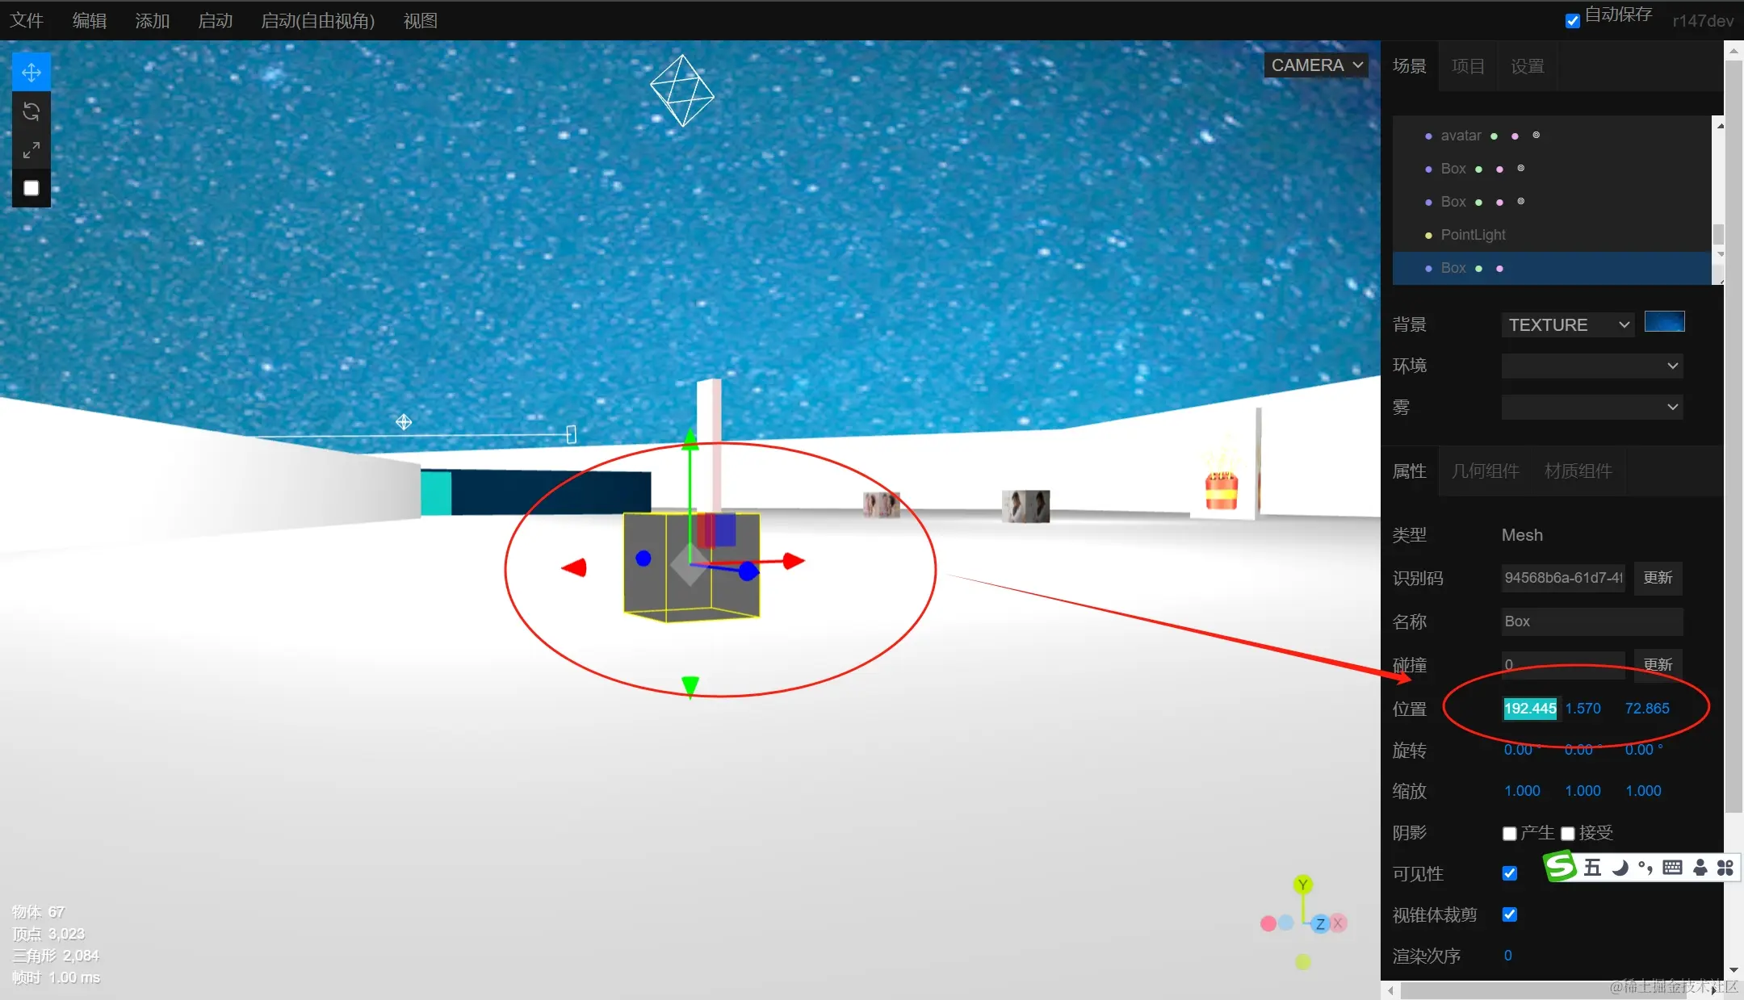Open the CAMERA viewport dropdown
The height and width of the screenshot is (1000, 1744).
coord(1316,65)
